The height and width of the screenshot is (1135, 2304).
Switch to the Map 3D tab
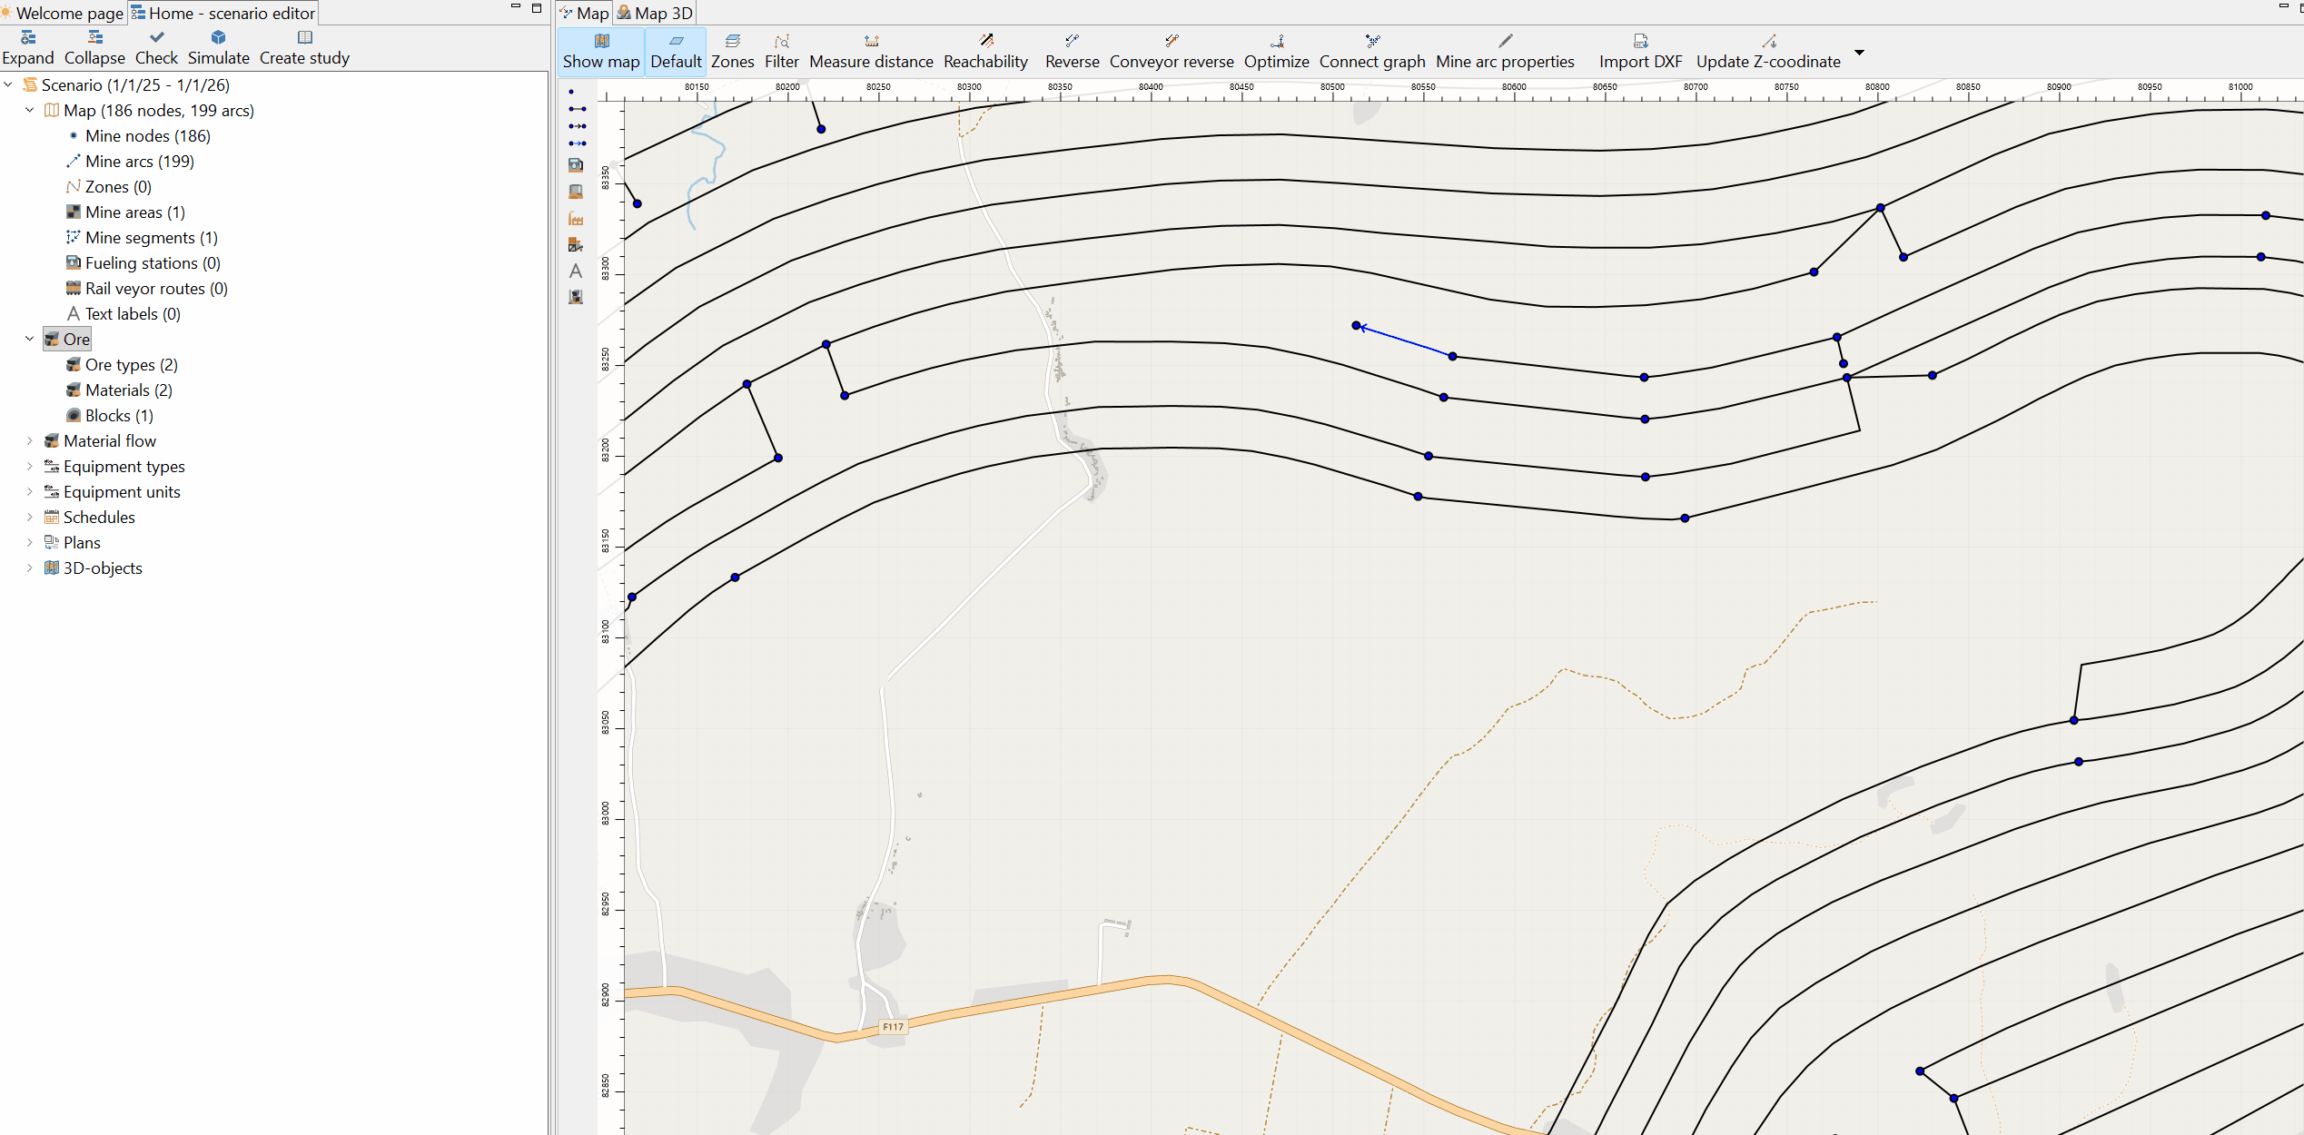tap(655, 13)
